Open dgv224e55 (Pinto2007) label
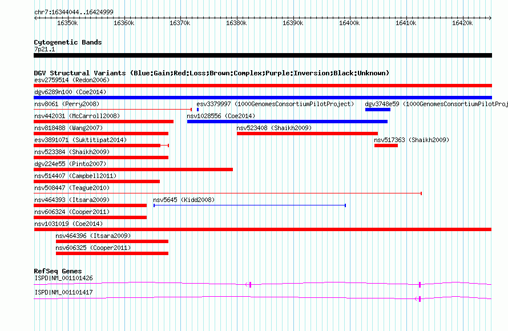This screenshot has width=508, height=331. coord(70,164)
